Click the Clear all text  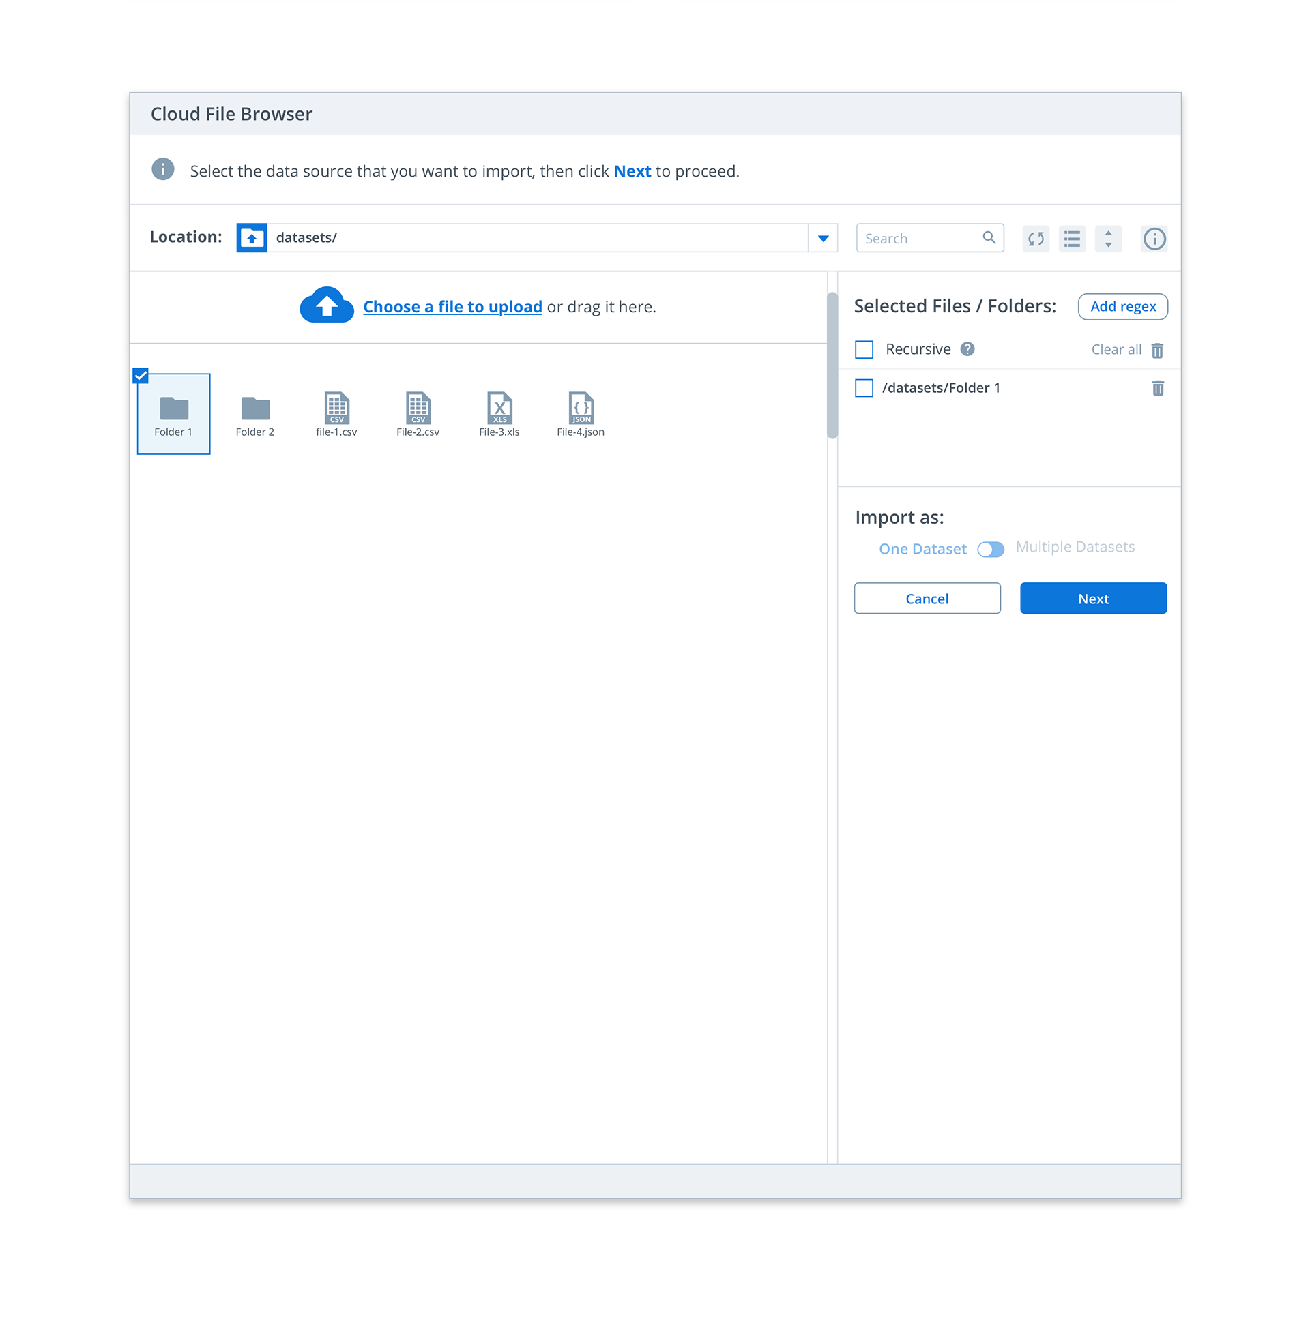[1116, 350]
